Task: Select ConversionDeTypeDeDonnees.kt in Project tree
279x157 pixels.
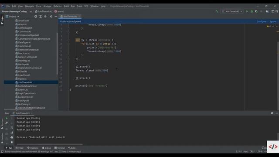Action: [33, 39]
